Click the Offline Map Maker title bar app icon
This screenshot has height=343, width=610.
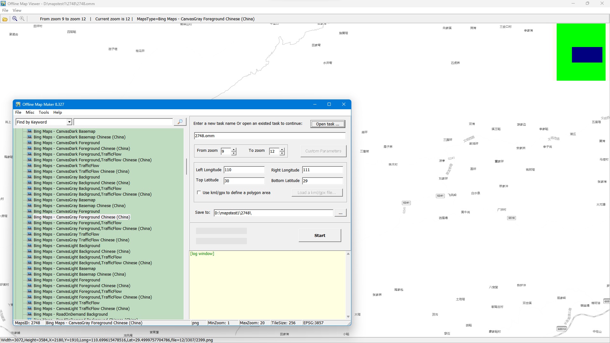click(x=18, y=104)
